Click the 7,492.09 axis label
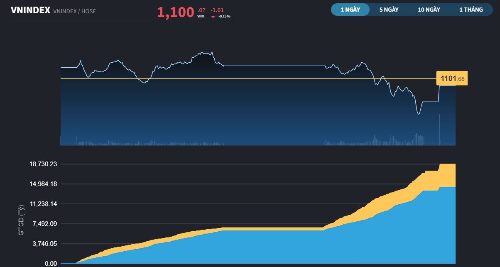 (45, 224)
